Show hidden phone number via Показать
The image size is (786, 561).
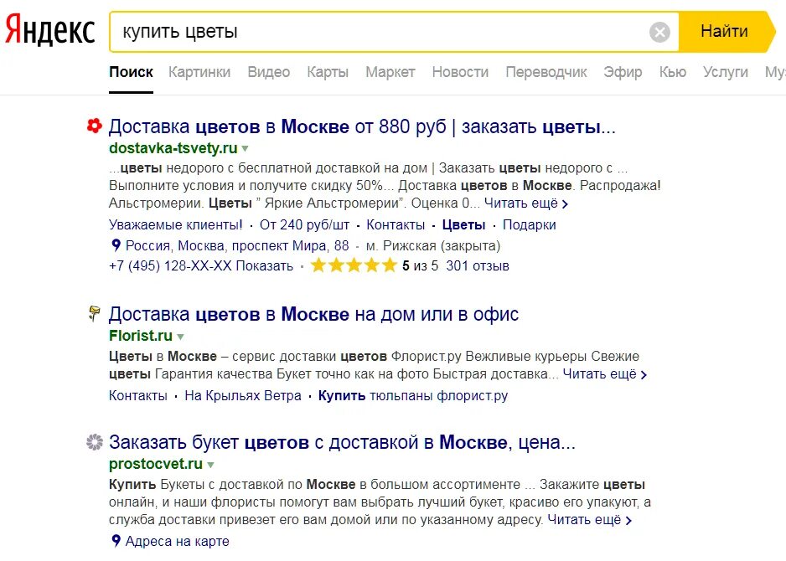[265, 265]
